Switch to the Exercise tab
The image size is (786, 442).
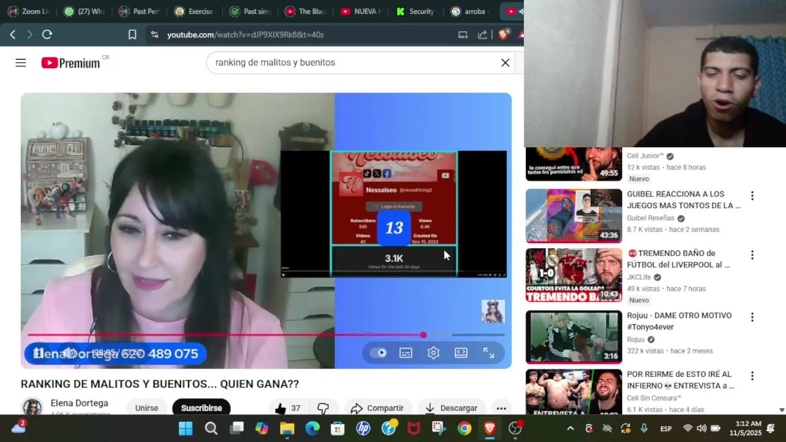(195, 11)
